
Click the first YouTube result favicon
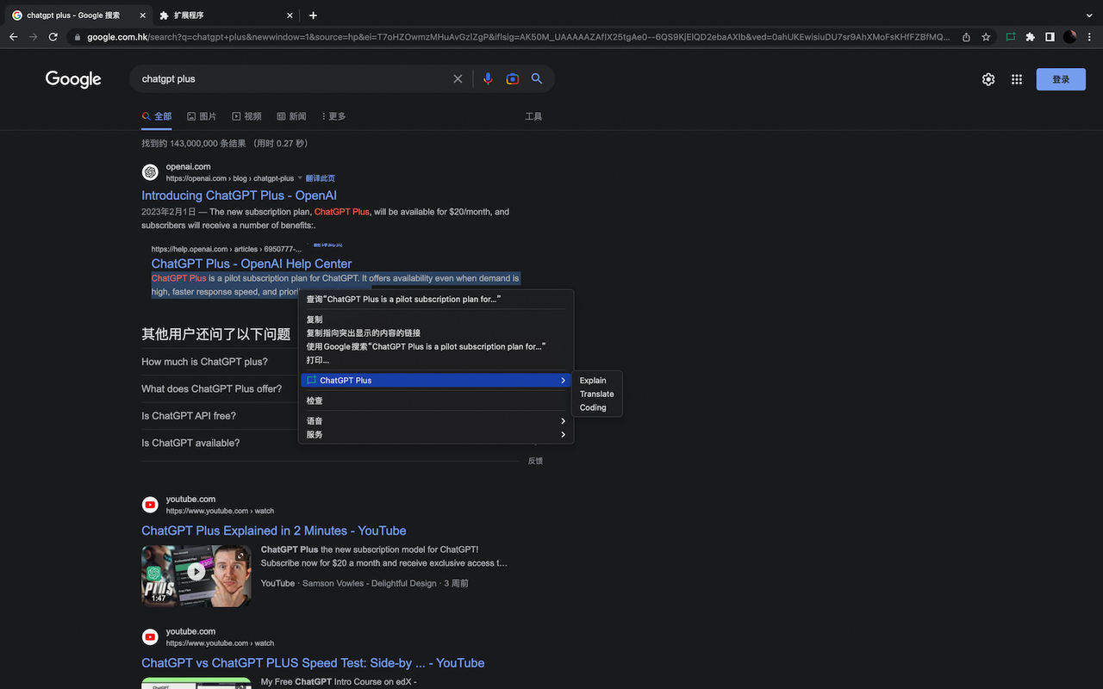[150, 505]
